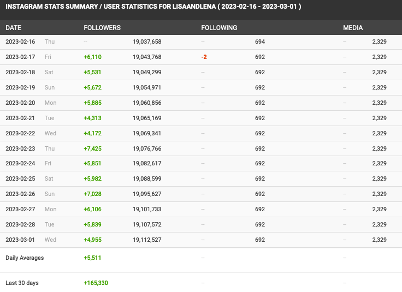
Task: Select follower count 19,054,971
Action: 147,87
